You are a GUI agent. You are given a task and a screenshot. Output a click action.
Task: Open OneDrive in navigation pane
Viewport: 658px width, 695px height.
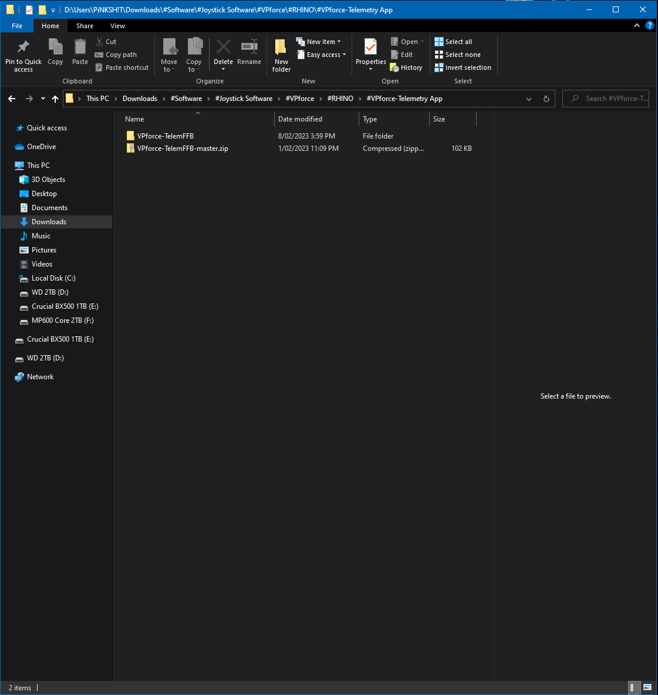tap(41, 146)
